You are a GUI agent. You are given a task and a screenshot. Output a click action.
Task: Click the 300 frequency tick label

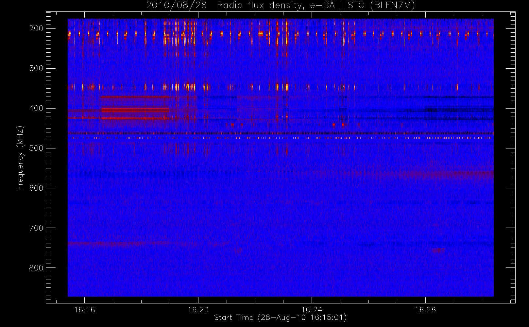(x=36, y=68)
